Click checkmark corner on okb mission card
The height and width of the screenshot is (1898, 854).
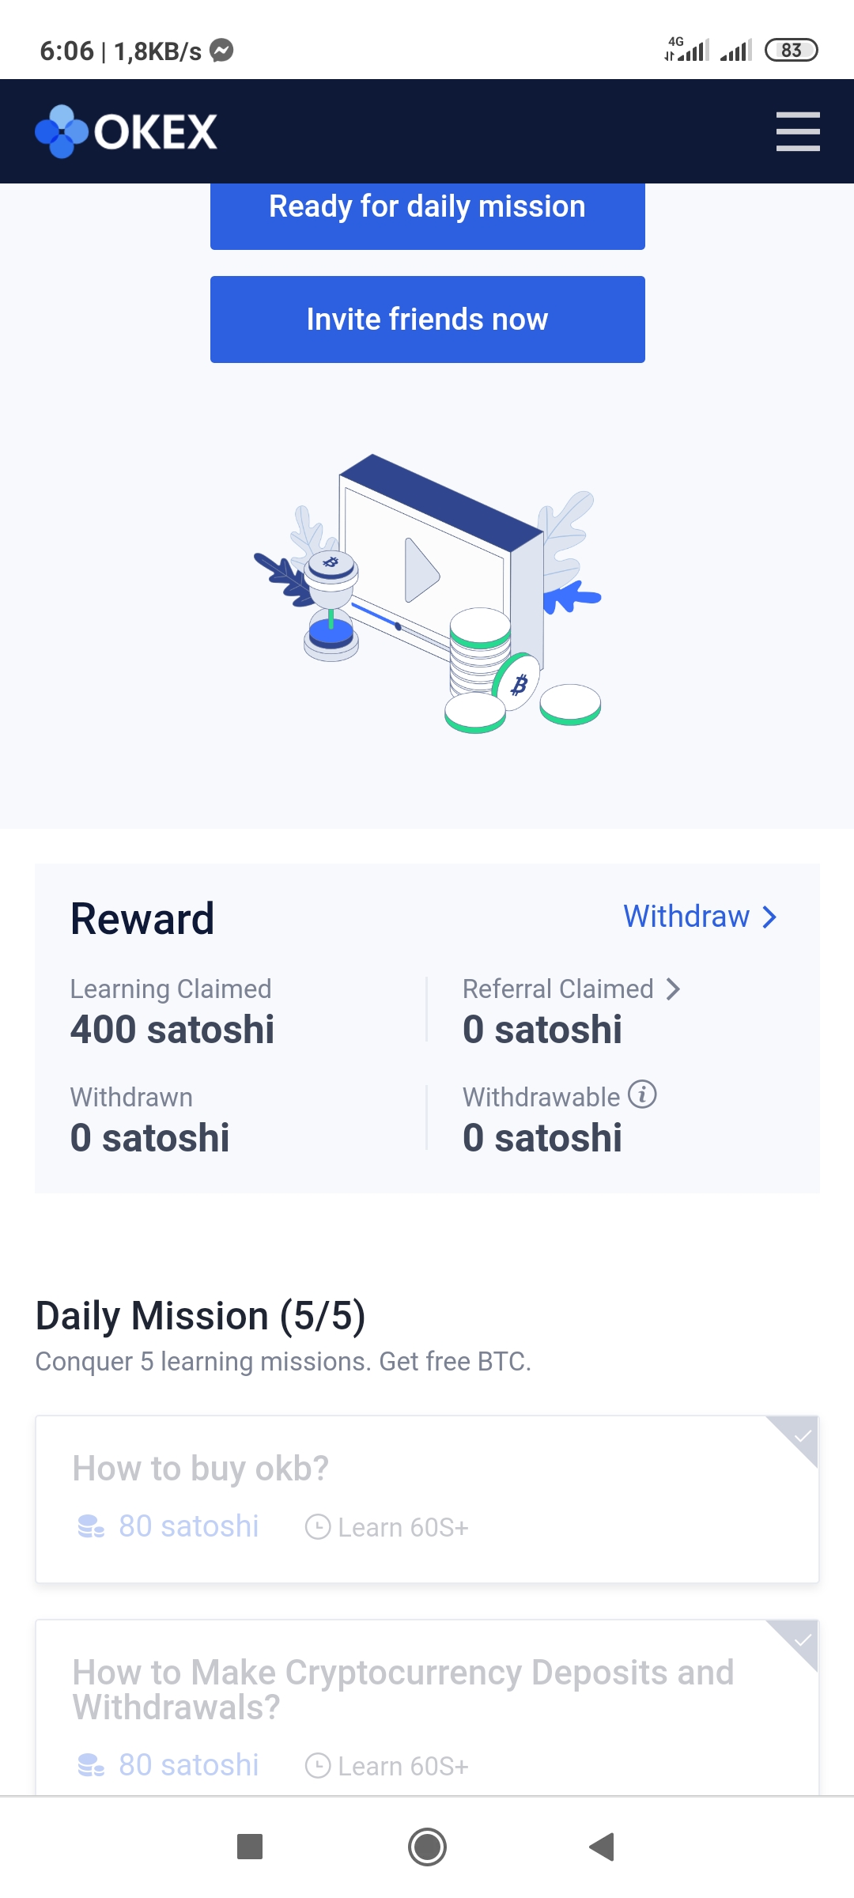point(801,1436)
